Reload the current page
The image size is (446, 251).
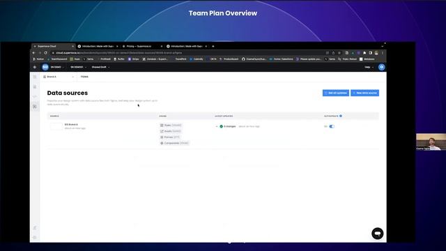[46, 53]
